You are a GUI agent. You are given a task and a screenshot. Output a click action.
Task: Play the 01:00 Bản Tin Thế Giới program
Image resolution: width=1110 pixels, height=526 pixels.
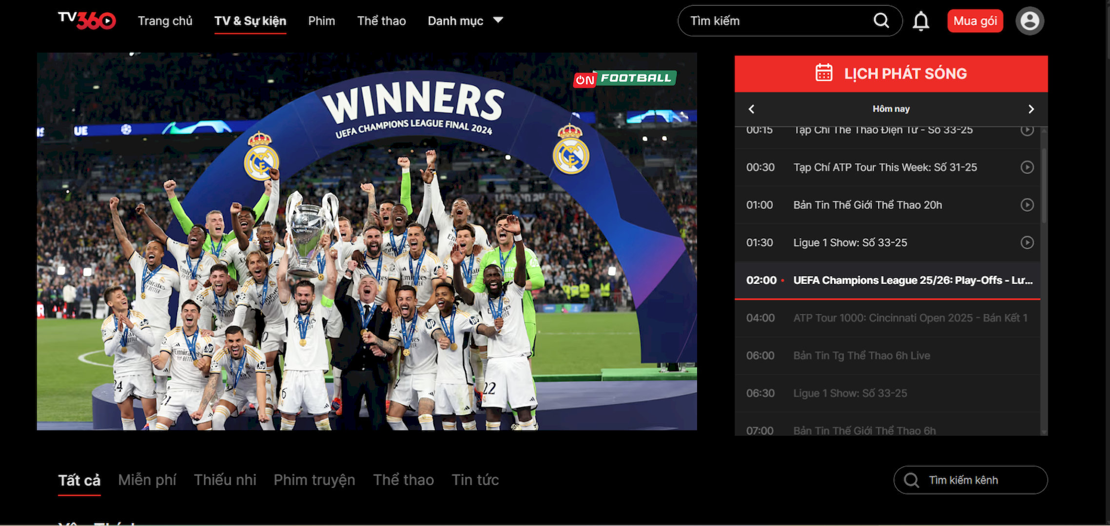tap(1027, 205)
